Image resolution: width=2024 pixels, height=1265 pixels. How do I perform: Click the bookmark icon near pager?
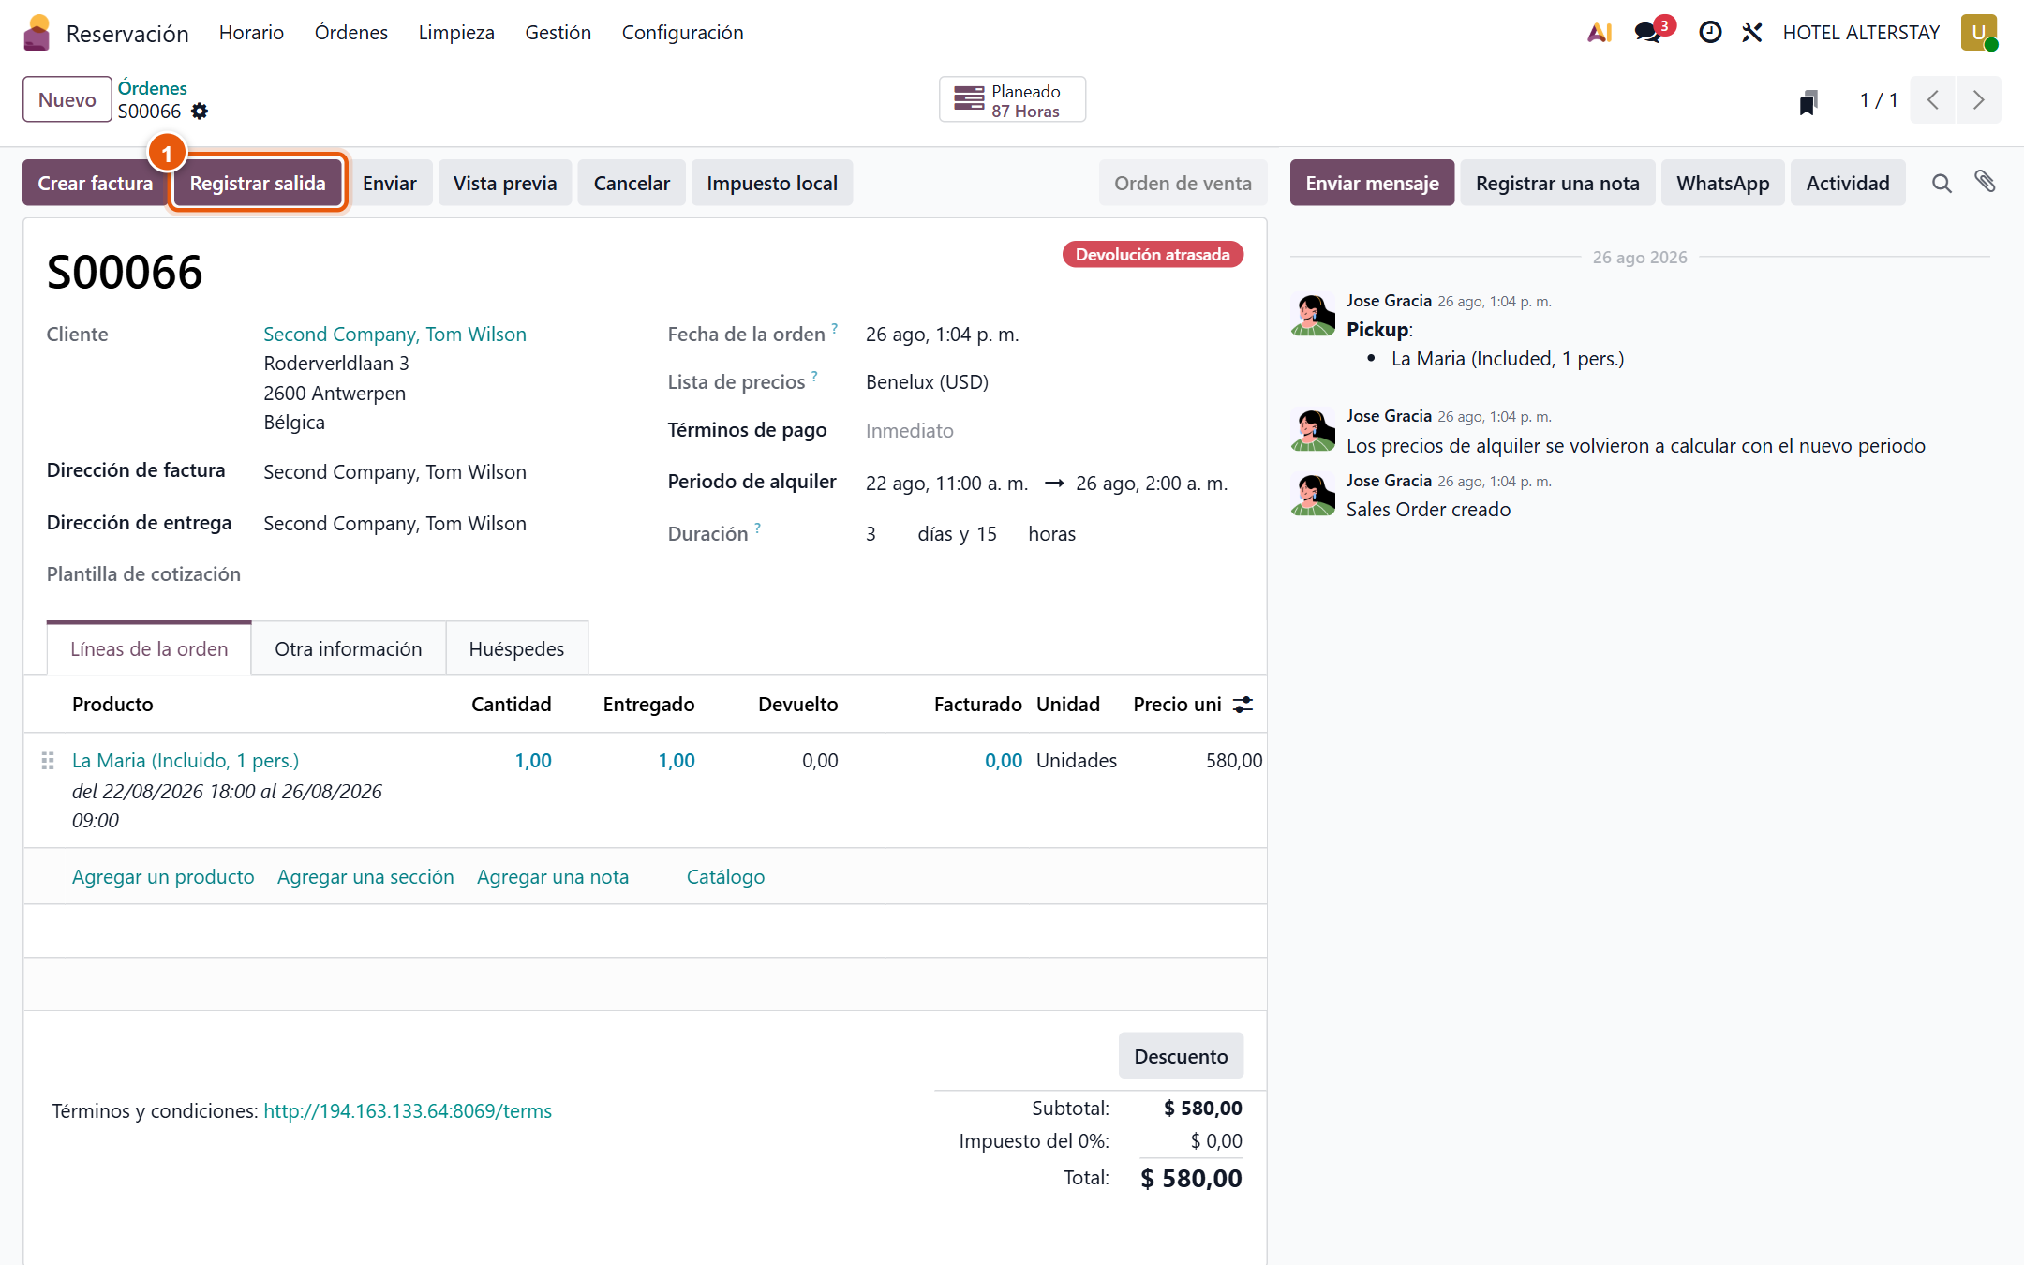[x=1808, y=101]
